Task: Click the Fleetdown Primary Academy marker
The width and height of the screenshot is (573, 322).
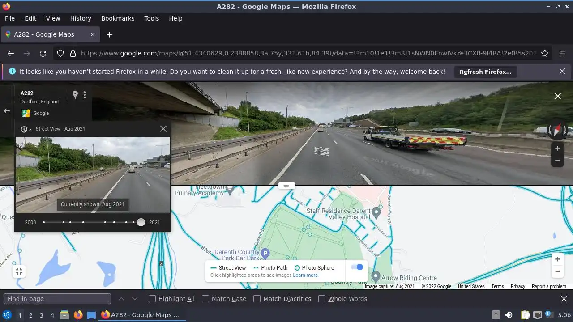Action: pyautogui.click(x=230, y=190)
